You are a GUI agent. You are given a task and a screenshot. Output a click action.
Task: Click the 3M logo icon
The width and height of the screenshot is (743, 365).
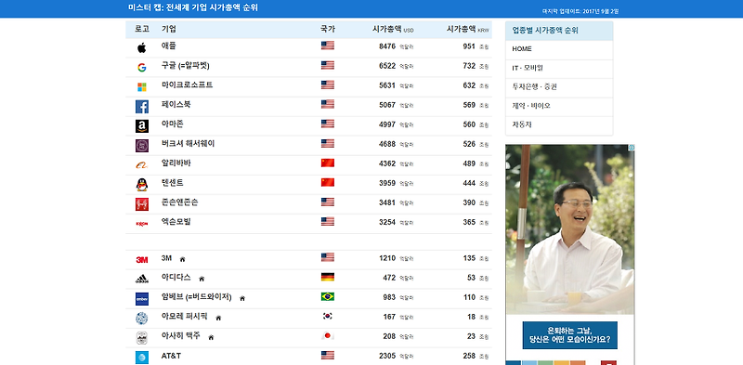click(142, 260)
